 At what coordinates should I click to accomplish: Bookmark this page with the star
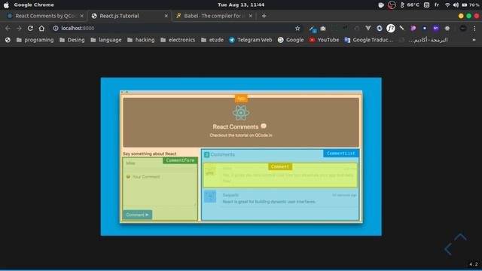pos(297,29)
